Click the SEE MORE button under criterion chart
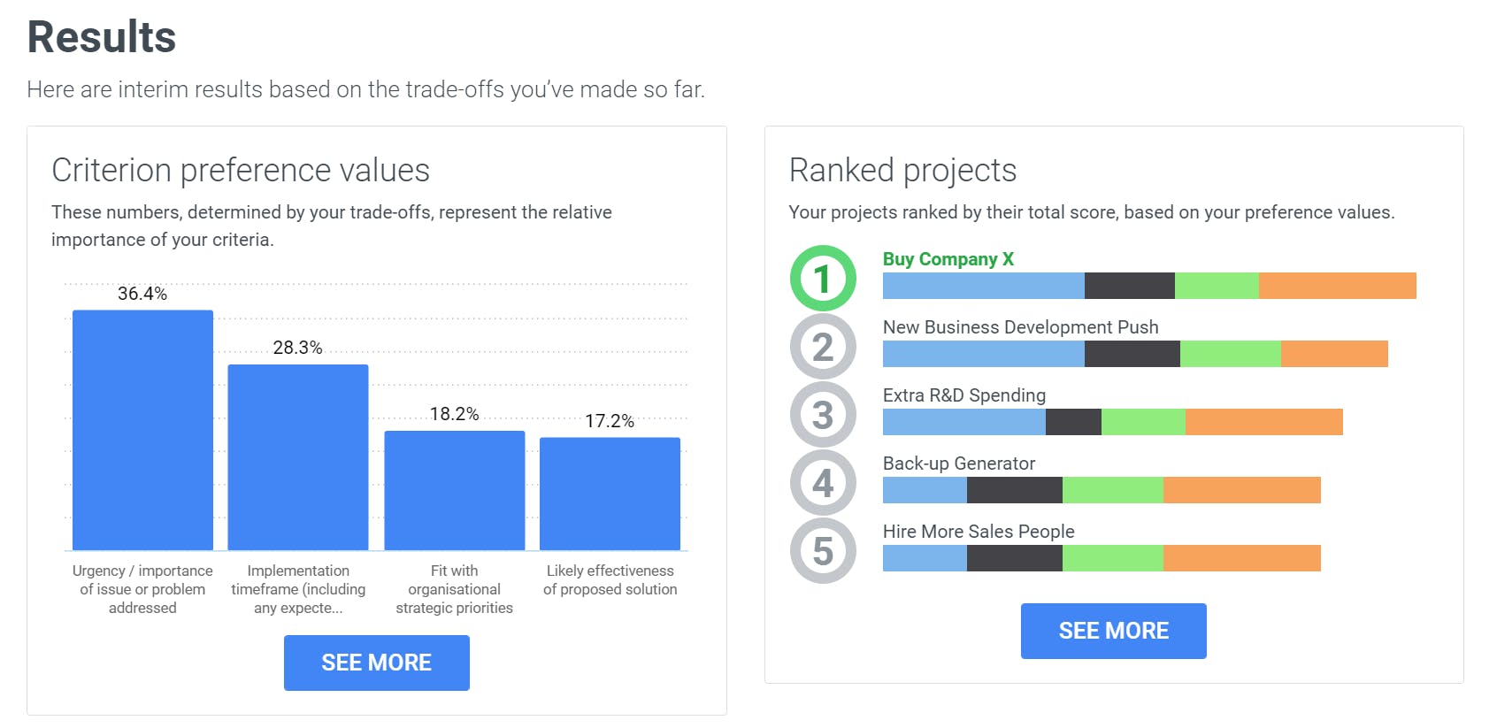This screenshot has height=728, width=1497. pyautogui.click(x=376, y=662)
